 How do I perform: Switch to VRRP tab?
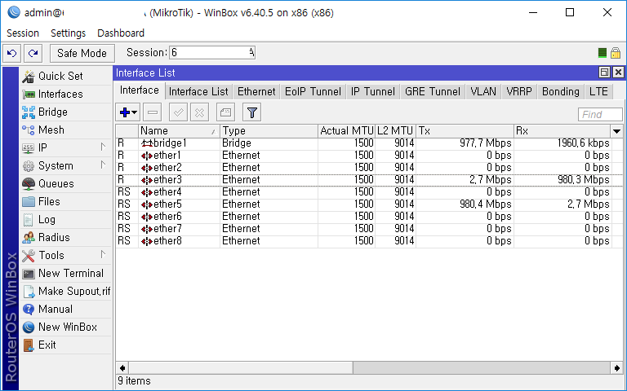tap(519, 92)
